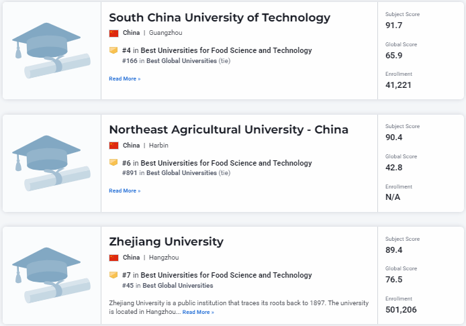The image size is (466, 326).
Task: Expand Read More in Zhejiang University description
Action: [198, 312]
